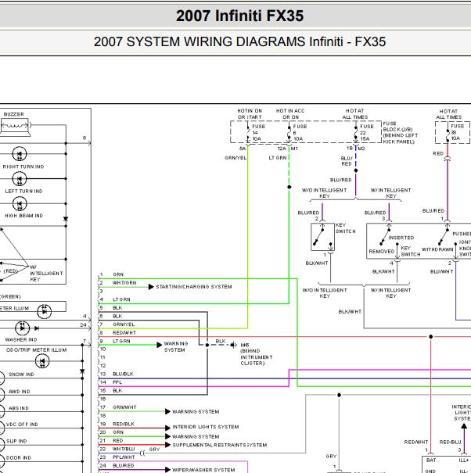Screen dimensions: 471x473
Task: Click the left turn indicator LED symbol
Action: pos(20,179)
